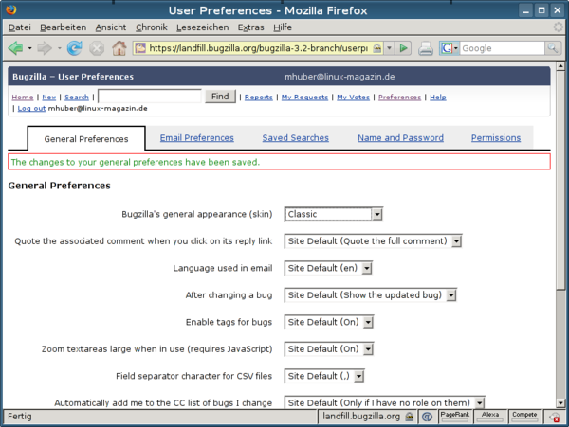Image resolution: width=569 pixels, height=427 pixels.
Task: Open Enable tags for bugs dropdown
Action: pyautogui.click(x=329, y=322)
